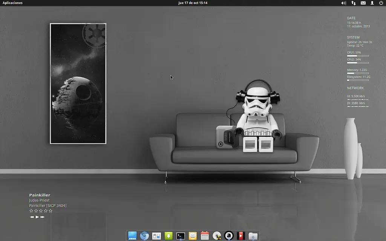Open the black circular 'a' dock icon
The image size is (386, 241).
(x=229, y=236)
